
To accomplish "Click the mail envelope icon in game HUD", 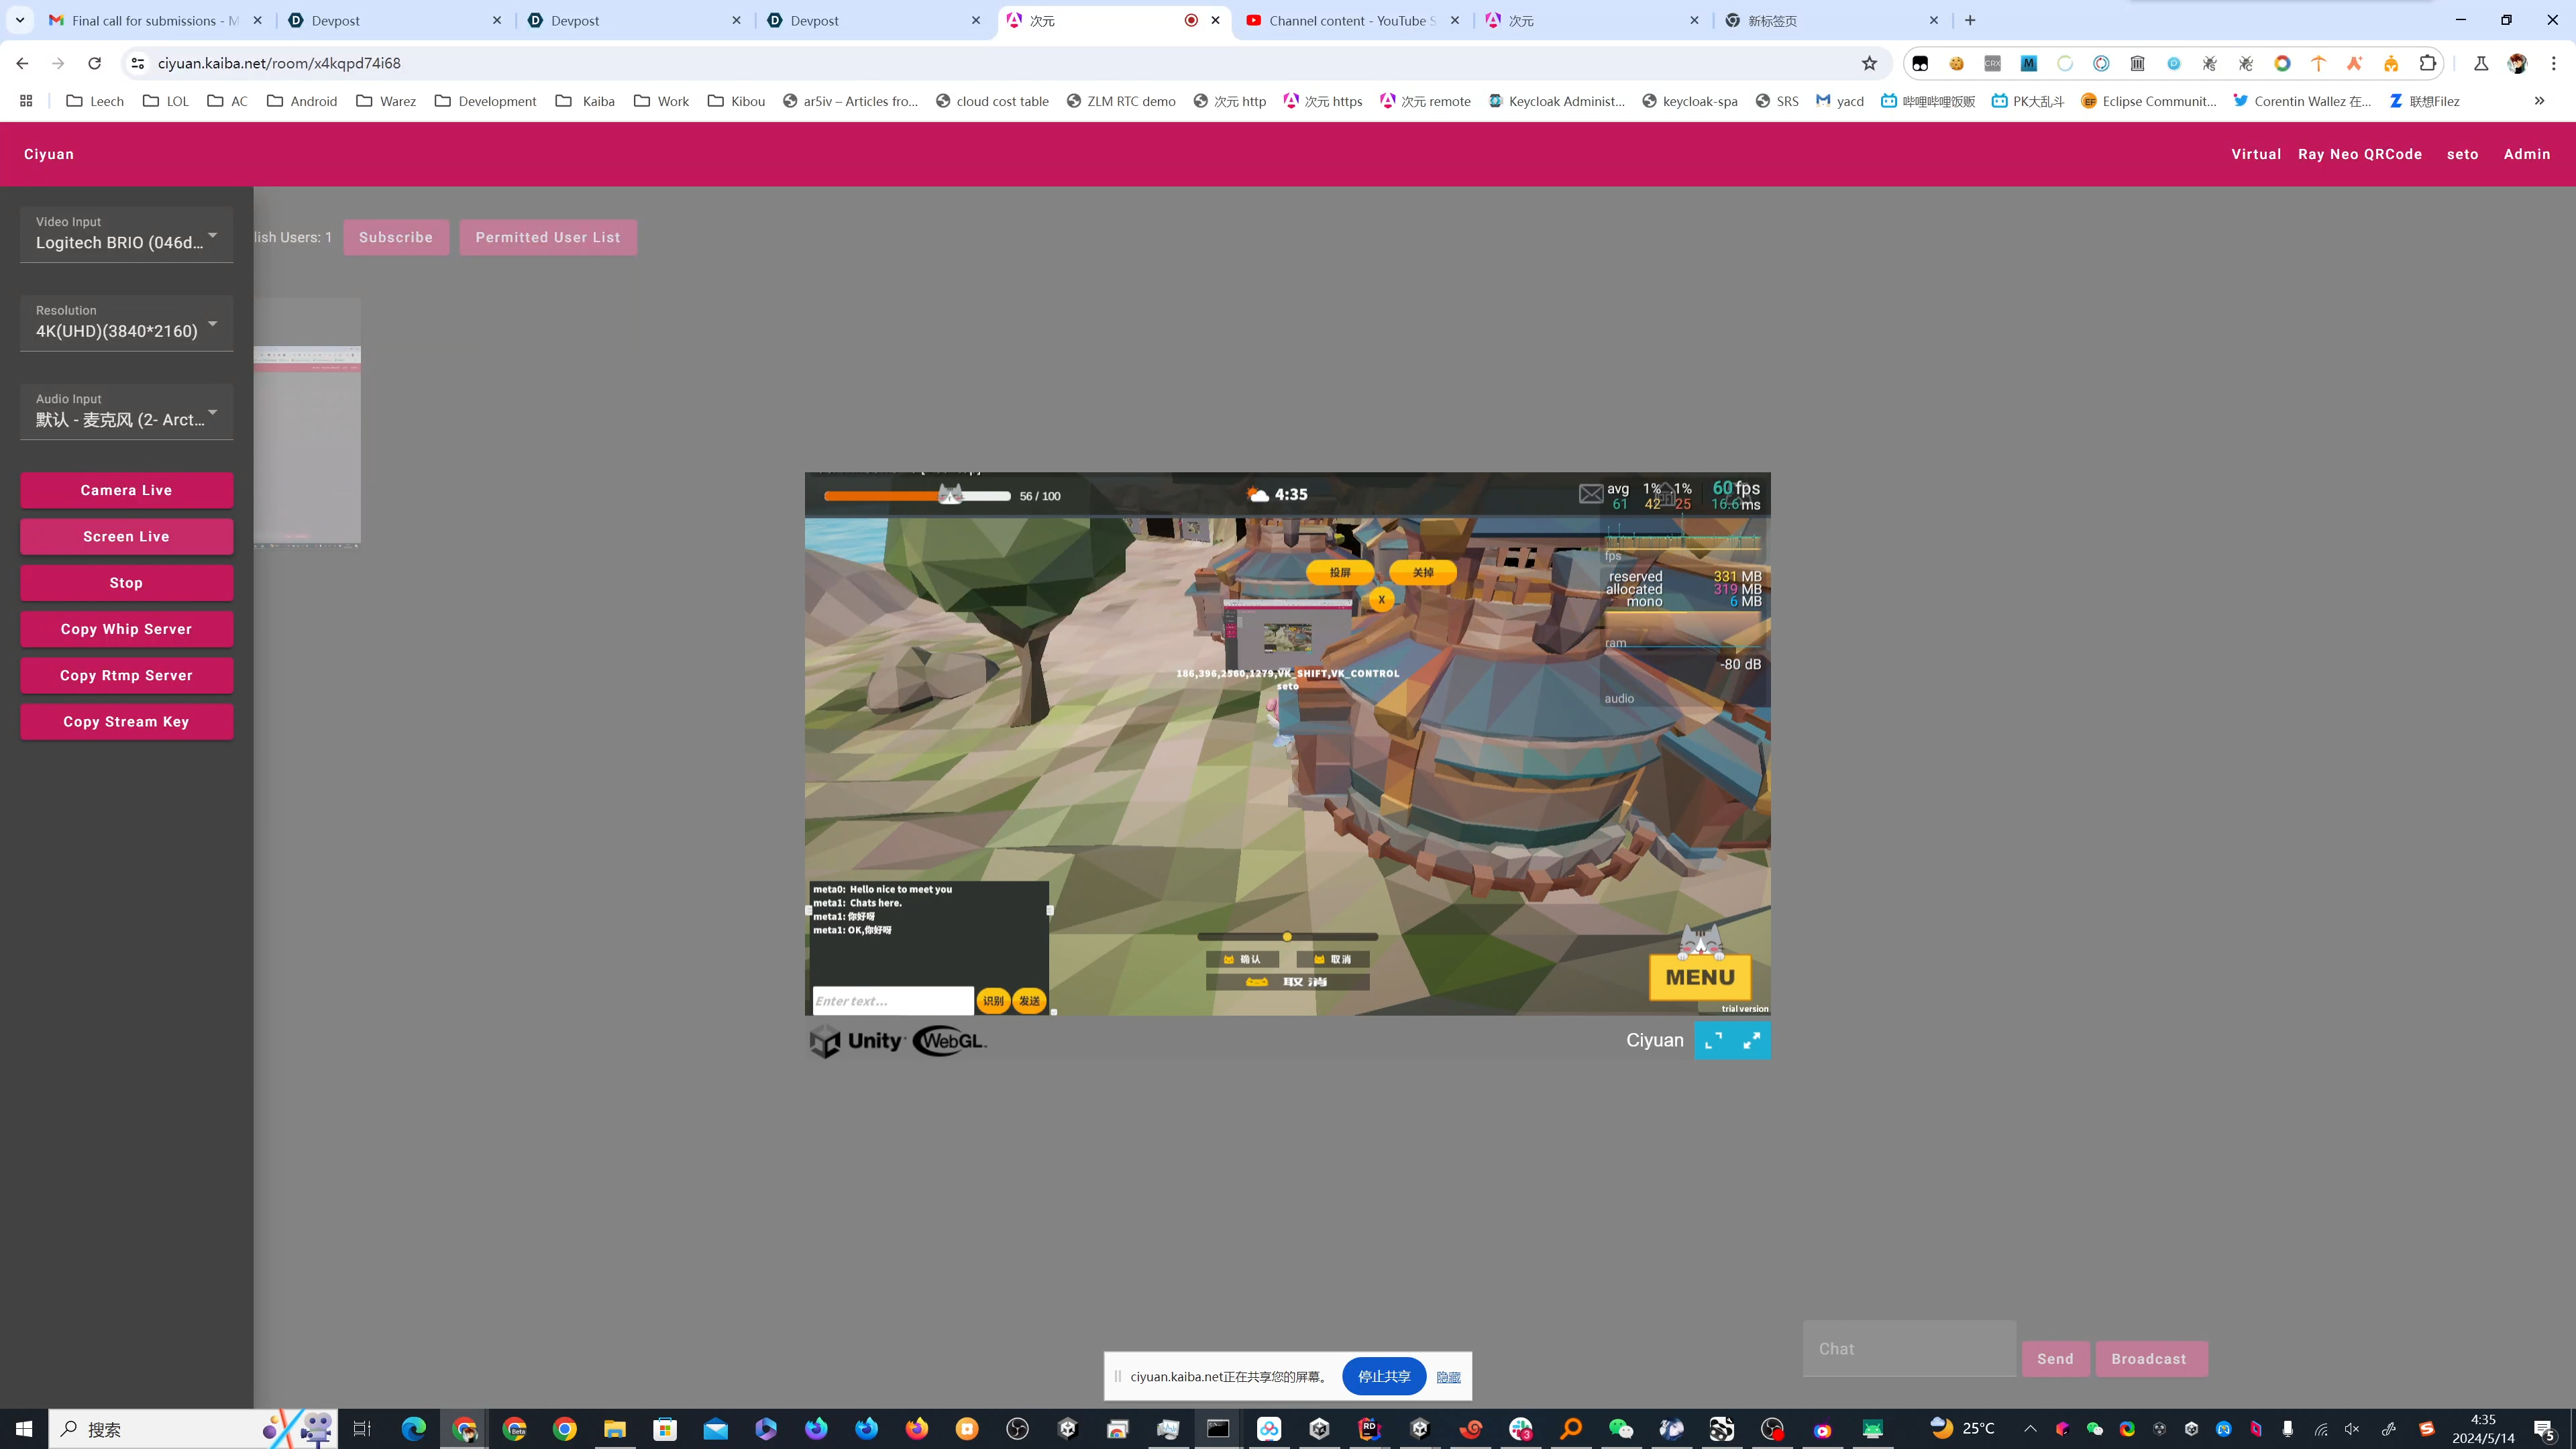I will [1590, 494].
